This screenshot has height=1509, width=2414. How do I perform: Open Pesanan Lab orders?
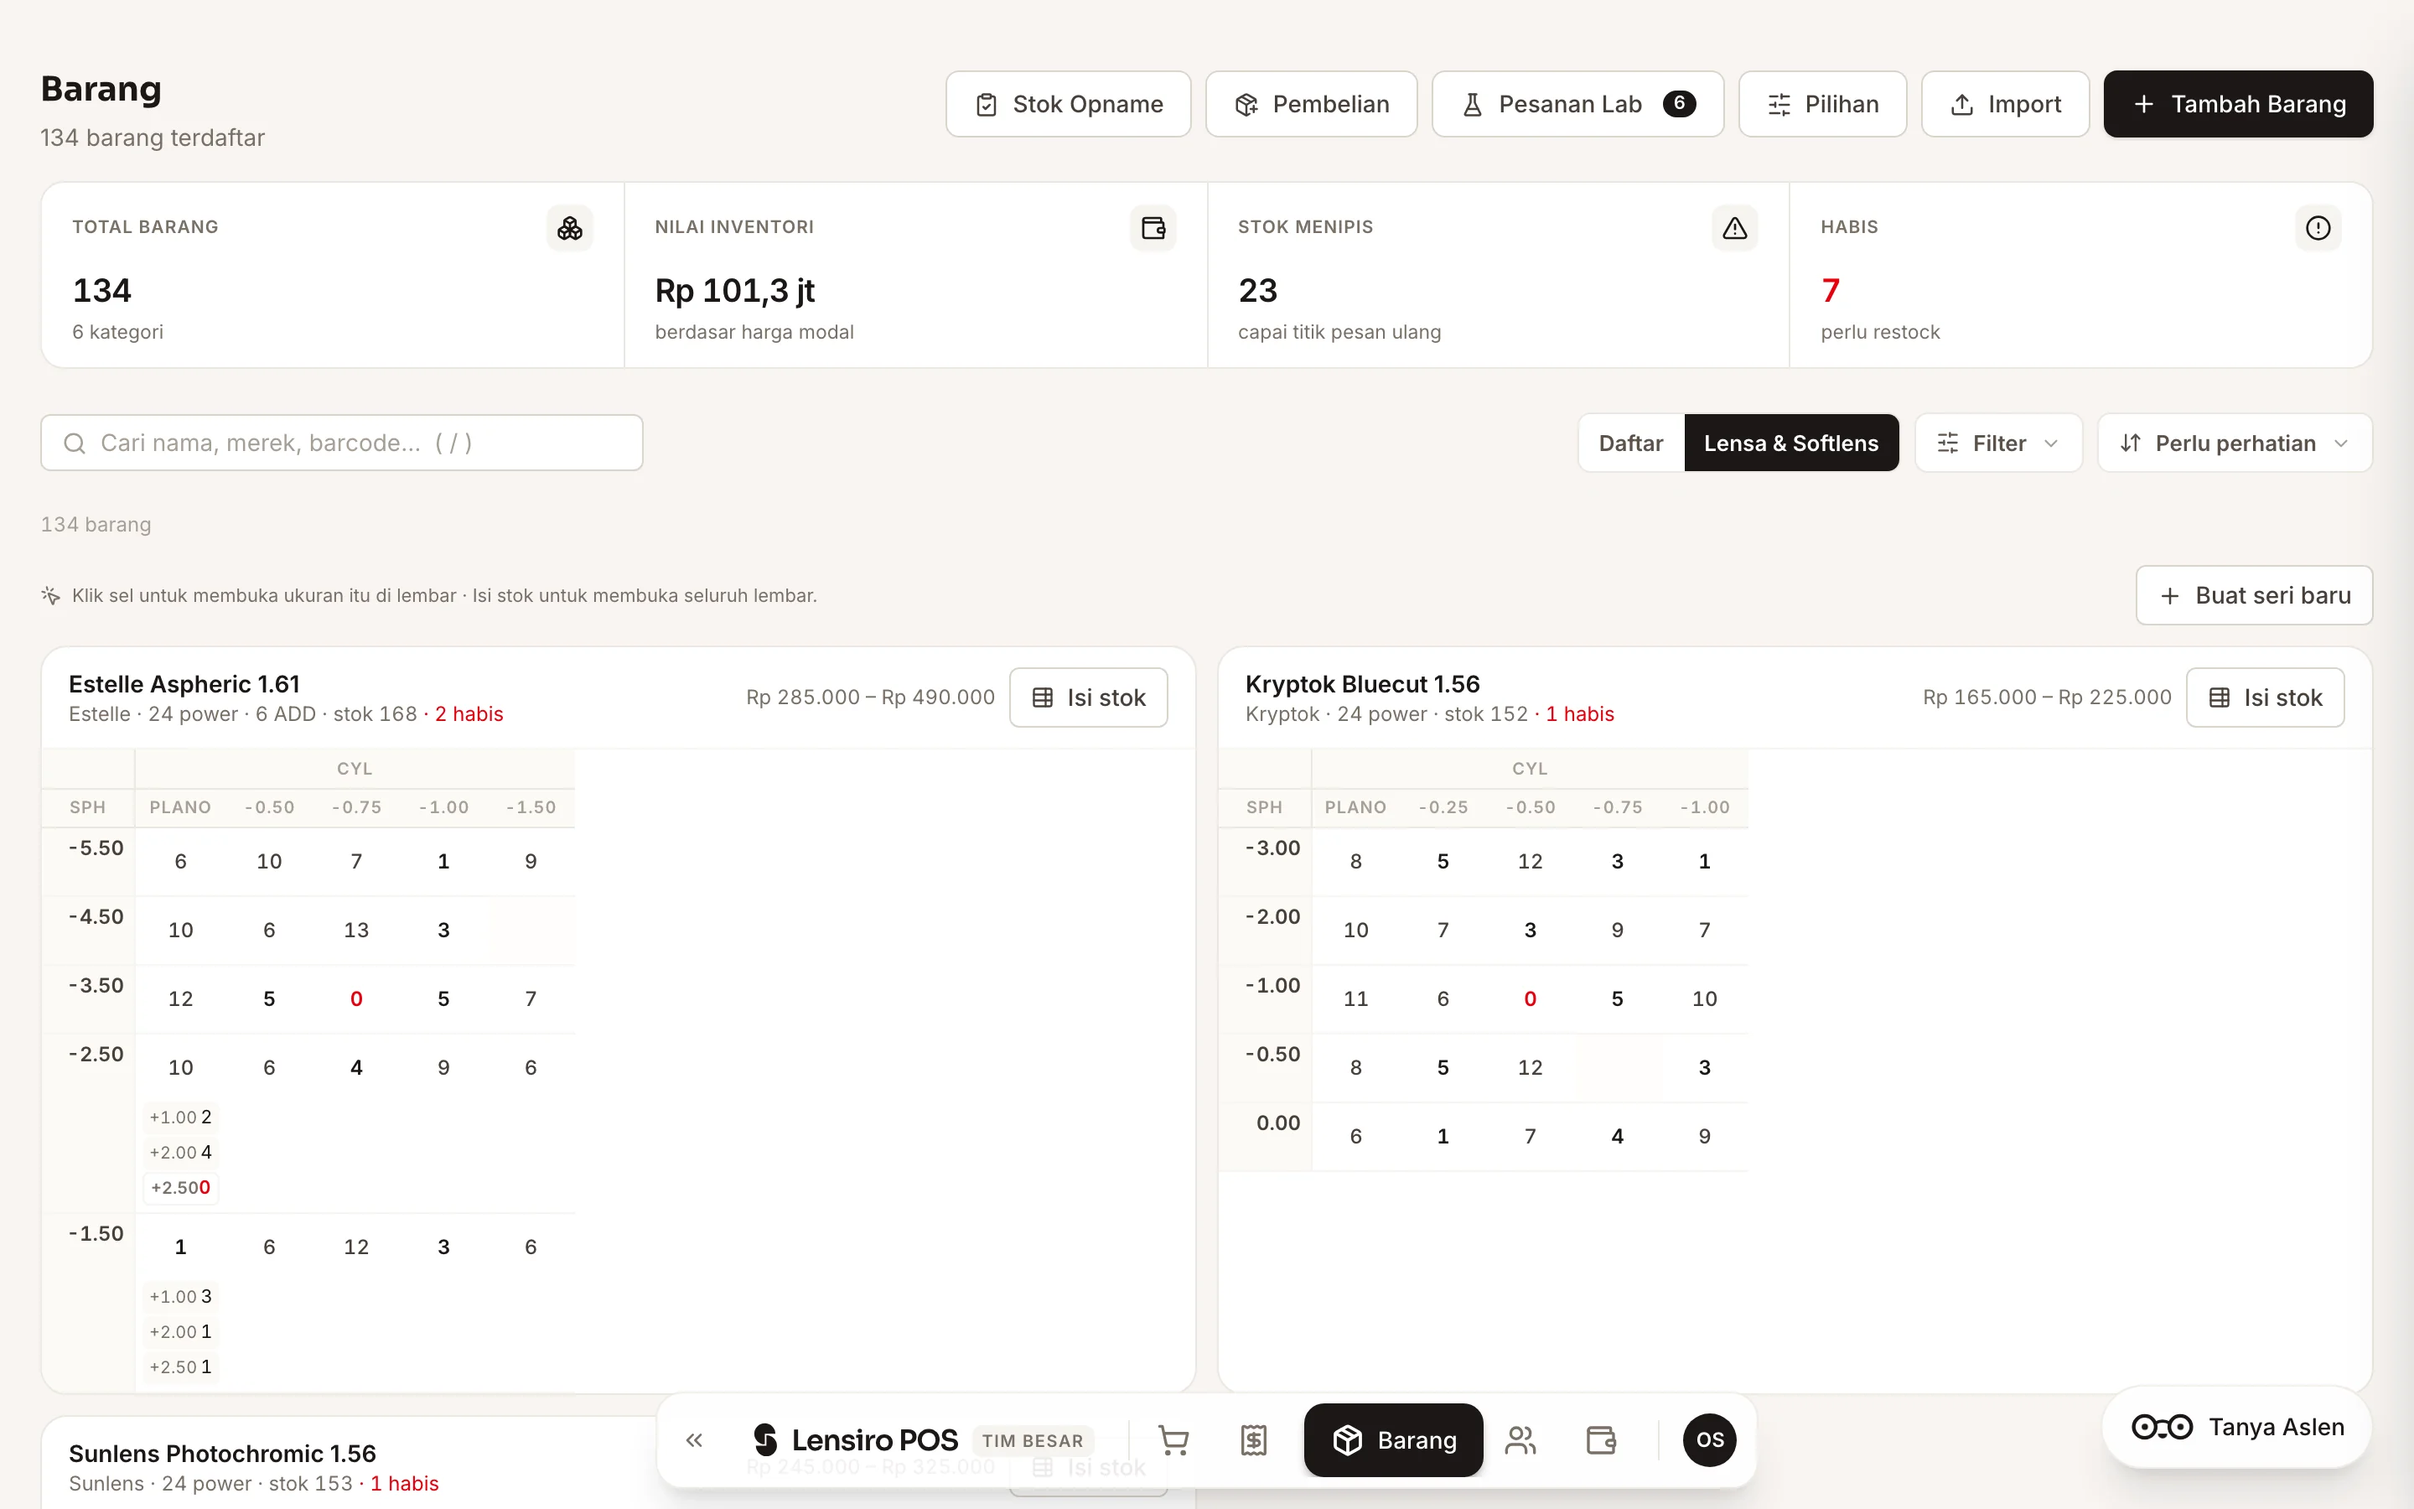(x=1577, y=104)
